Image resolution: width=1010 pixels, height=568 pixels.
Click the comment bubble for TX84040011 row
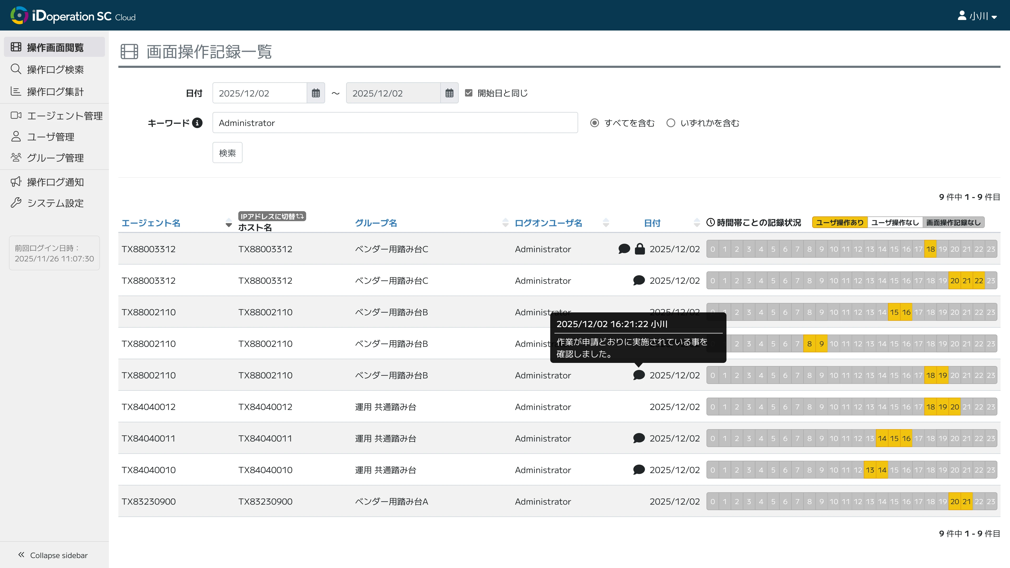click(x=639, y=438)
